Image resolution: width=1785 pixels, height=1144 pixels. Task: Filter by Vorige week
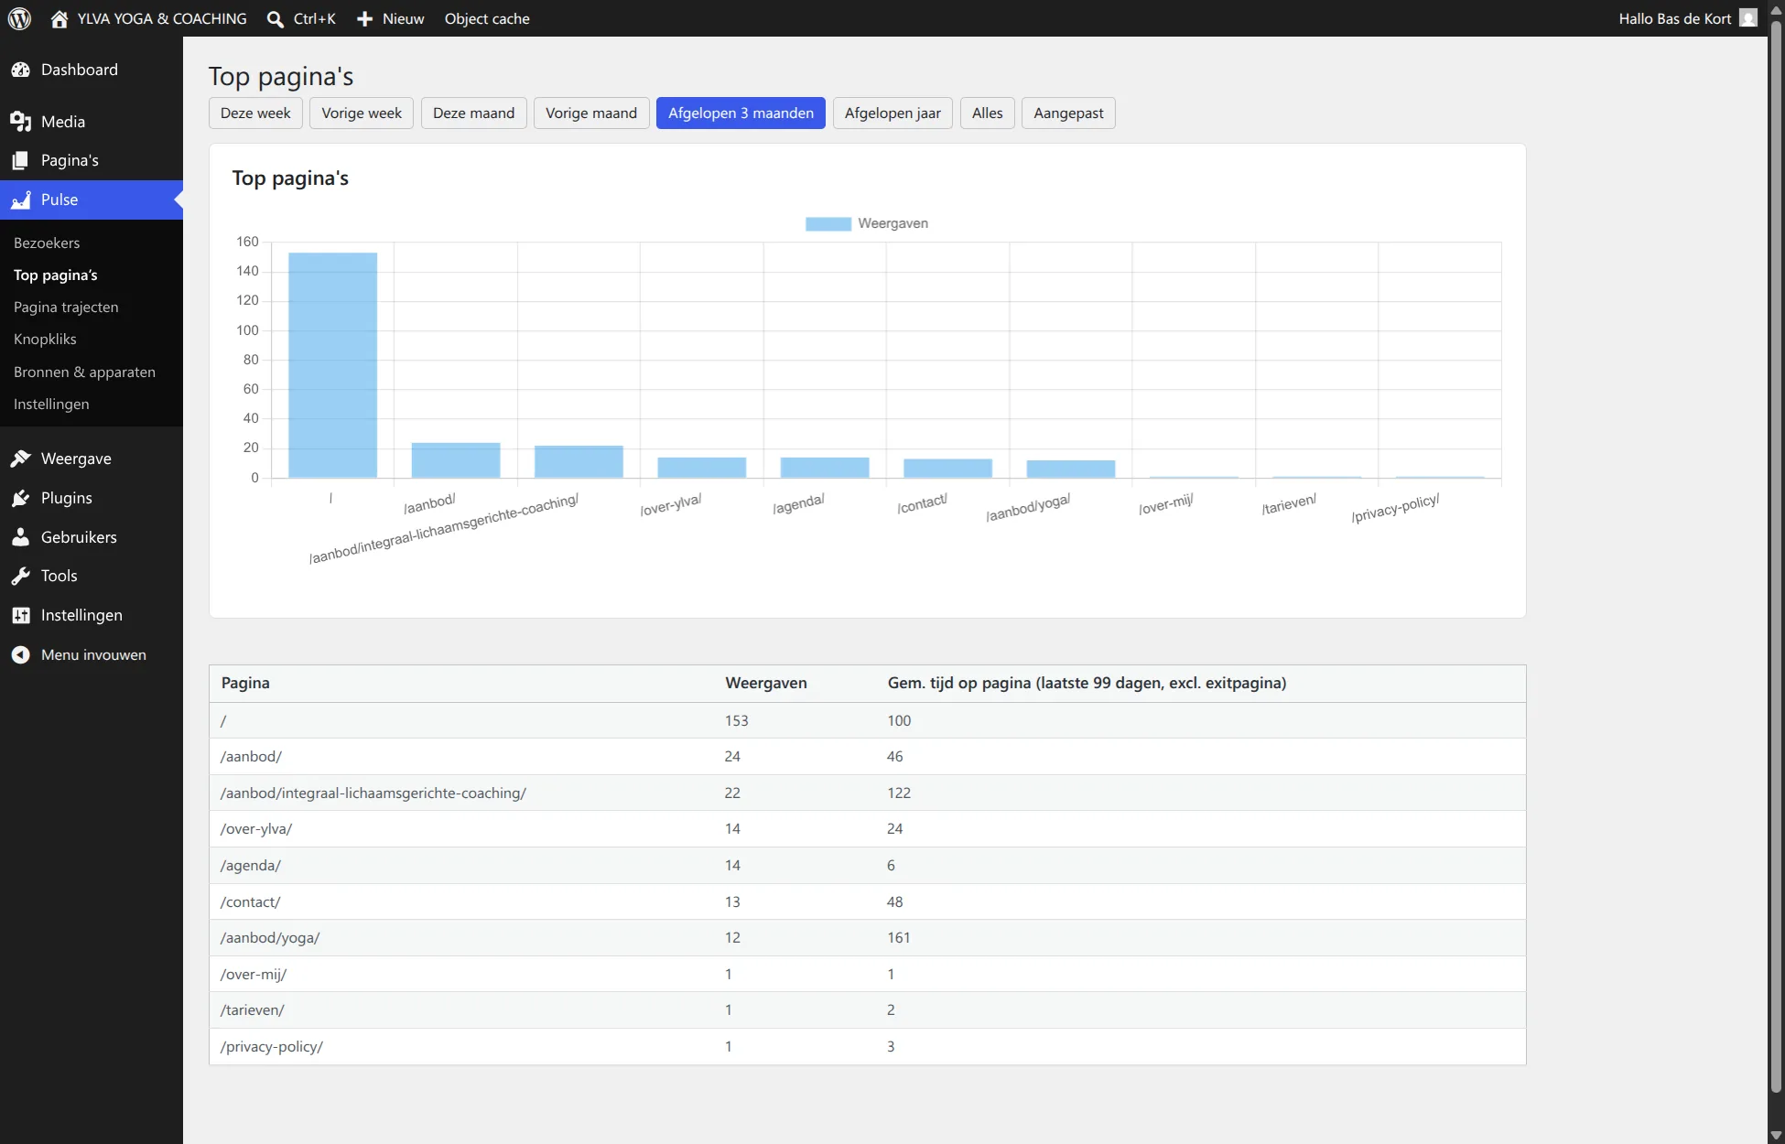362,113
